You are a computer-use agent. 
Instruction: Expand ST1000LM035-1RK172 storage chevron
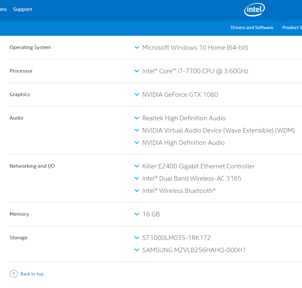point(137,238)
